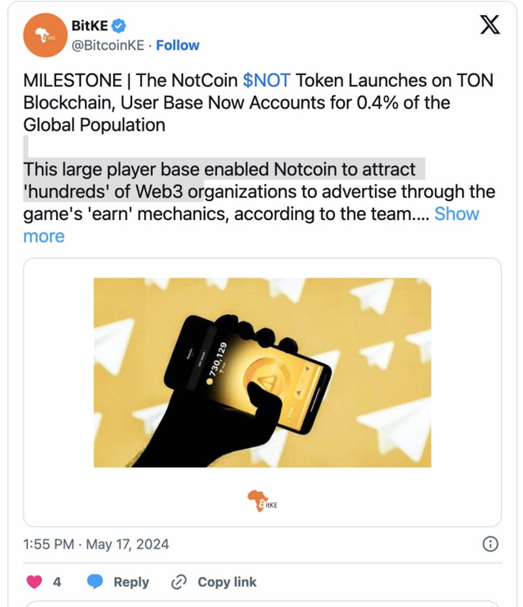523x607 pixels.
Task: Click the BitKE orange profile avatar
Action: pyautogui.click(x=45, y=35)
